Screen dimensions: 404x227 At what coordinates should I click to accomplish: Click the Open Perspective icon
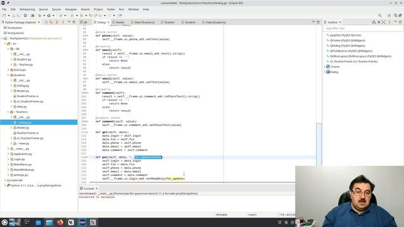(389, 16)
